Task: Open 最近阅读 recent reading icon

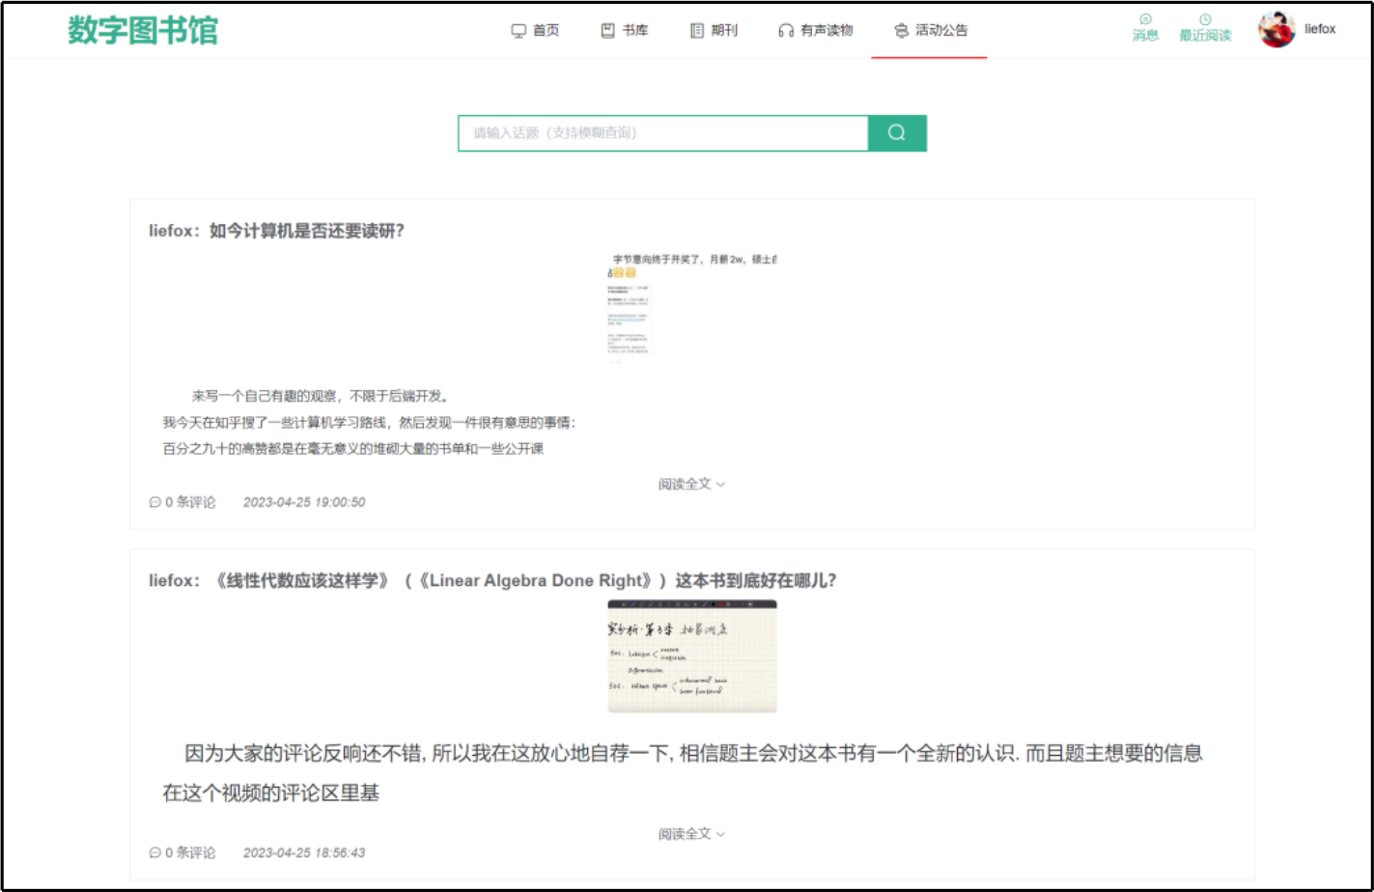Action: [1205, 20]
